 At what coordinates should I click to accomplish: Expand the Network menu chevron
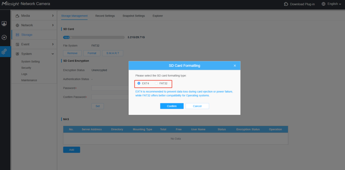tap(53, 25)
